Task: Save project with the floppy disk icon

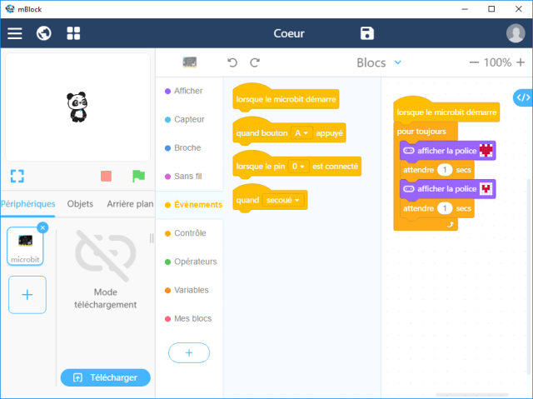Action: 367,33
